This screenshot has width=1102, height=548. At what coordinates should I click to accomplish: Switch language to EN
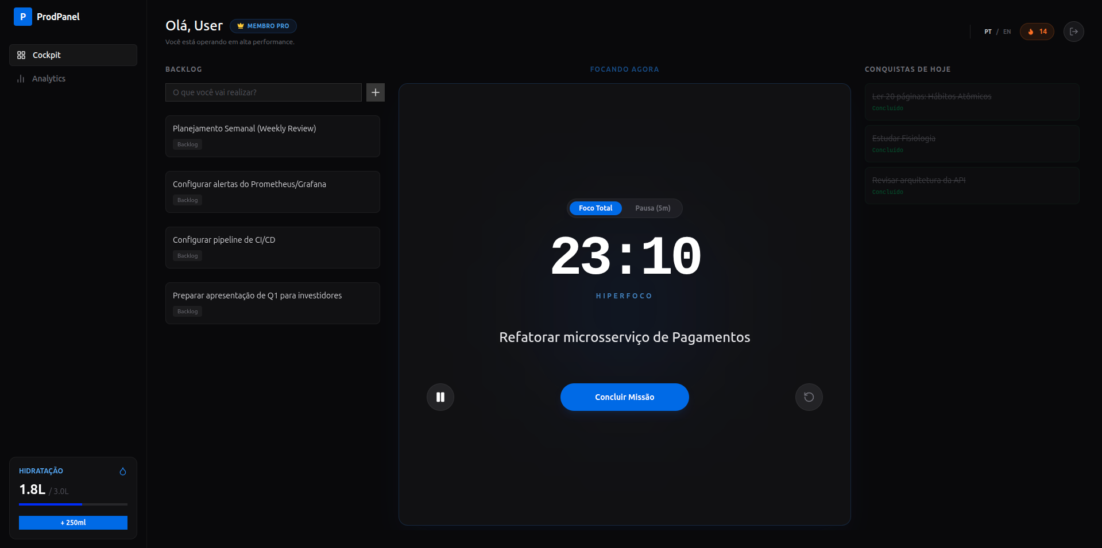point(1006,32)
